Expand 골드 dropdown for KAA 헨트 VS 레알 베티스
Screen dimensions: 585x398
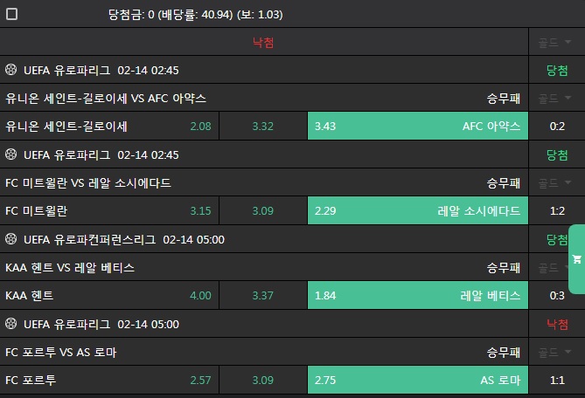click(556, 268)
